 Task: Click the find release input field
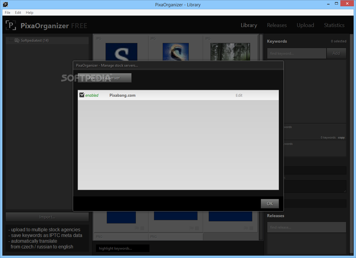pyautogui.click(x=306, y=227)
